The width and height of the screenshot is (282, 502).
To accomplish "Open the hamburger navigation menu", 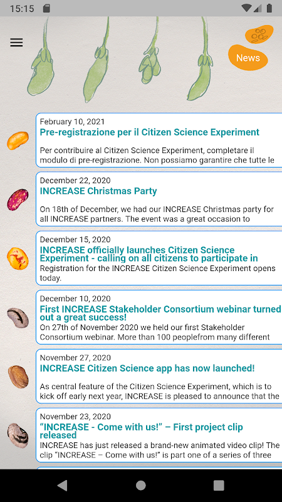I will (x=16, y=42).
